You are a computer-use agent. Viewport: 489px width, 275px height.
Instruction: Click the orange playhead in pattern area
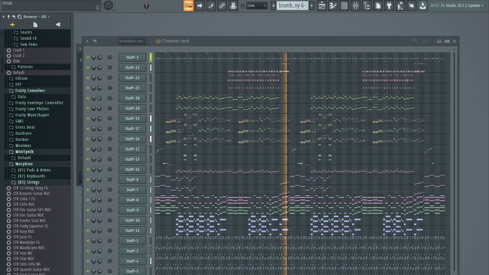pos(286,164)
